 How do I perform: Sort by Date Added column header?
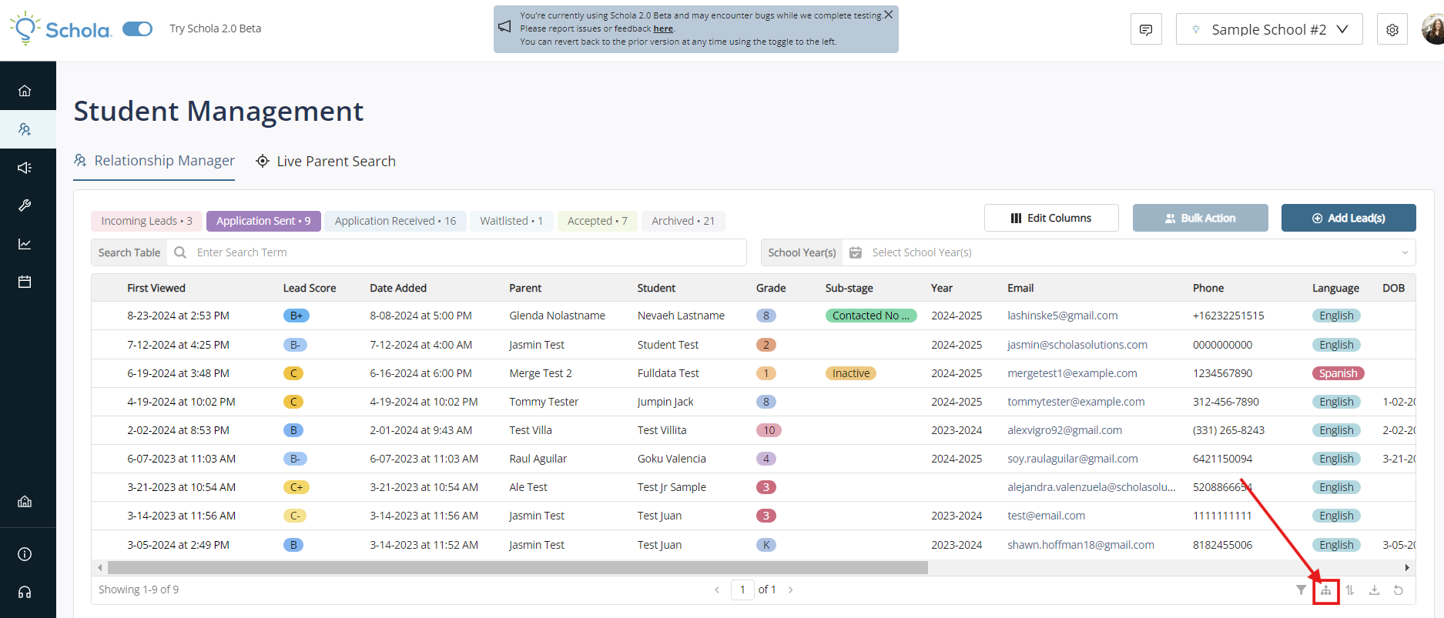(398, 288)
